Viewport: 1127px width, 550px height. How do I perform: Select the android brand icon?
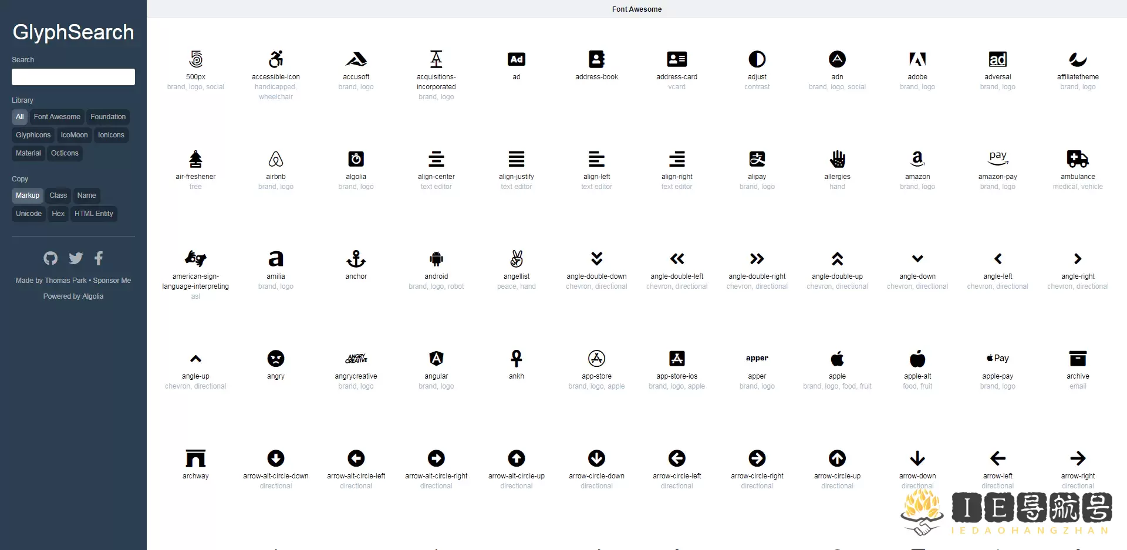pyautogui.click(x=436, y=258)
